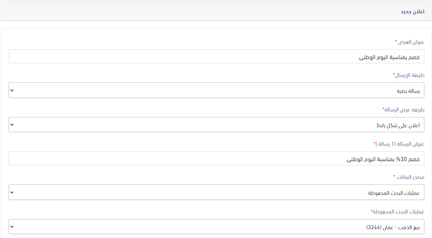Screen dimensions: 432x238
Task: Click the red asterisk beside 'عنوان العرض'
Action: [396, 41]
